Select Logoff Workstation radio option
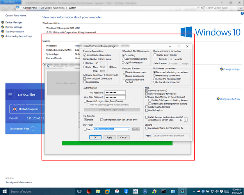The width and height of the screenshot is (244, 195). click(123, 62)
